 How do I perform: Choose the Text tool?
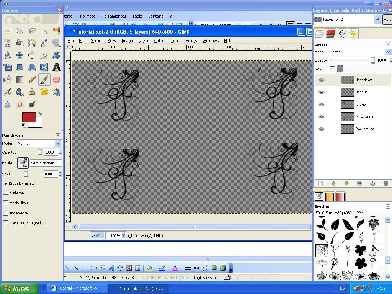tap(56, 67)
